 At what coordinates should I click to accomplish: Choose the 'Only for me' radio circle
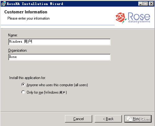pyautogui.click(x=23, y=92)
